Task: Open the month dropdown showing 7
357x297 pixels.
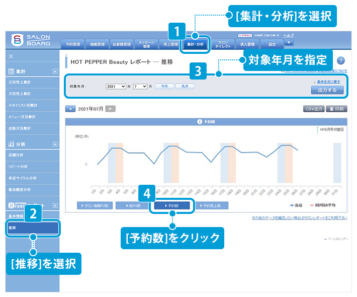Action: click(x=140, y=87)
